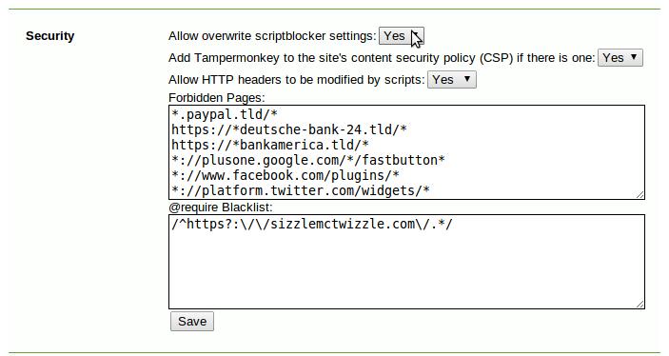Click the Forbidden Pages label
Viewport: 669px width, 356px height.
point(217,98)
